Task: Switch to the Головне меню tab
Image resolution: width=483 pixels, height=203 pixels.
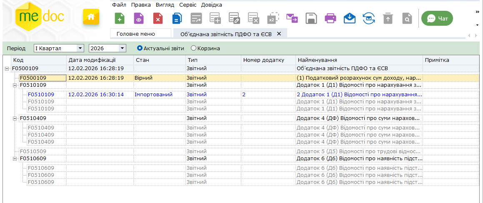Action: pyautogui.click(x=136, y=34)
